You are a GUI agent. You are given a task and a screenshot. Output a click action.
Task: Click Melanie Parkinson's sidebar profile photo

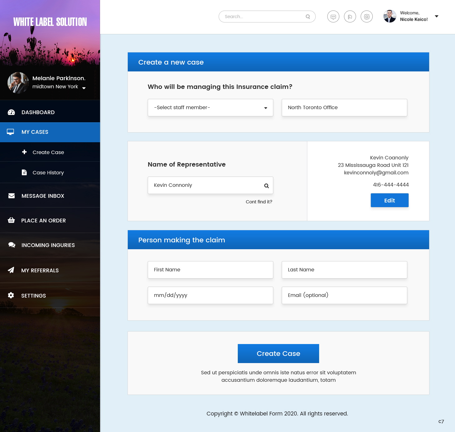click(18, 83)
